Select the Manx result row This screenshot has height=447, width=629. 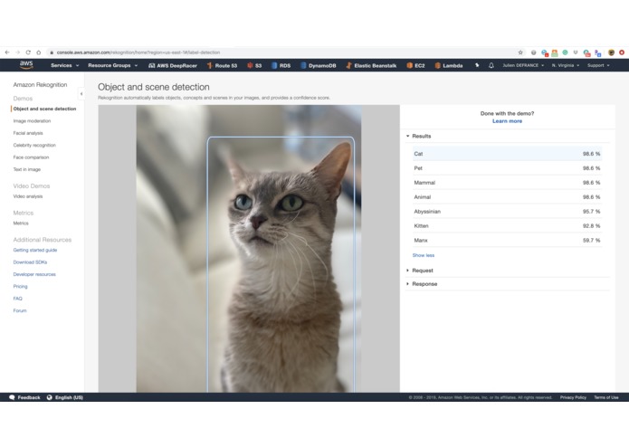pos(507,240)
